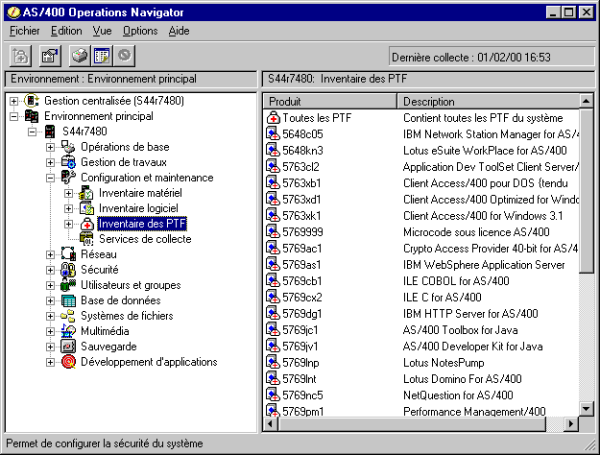Click the Environnement principal icon

(32, 116)
